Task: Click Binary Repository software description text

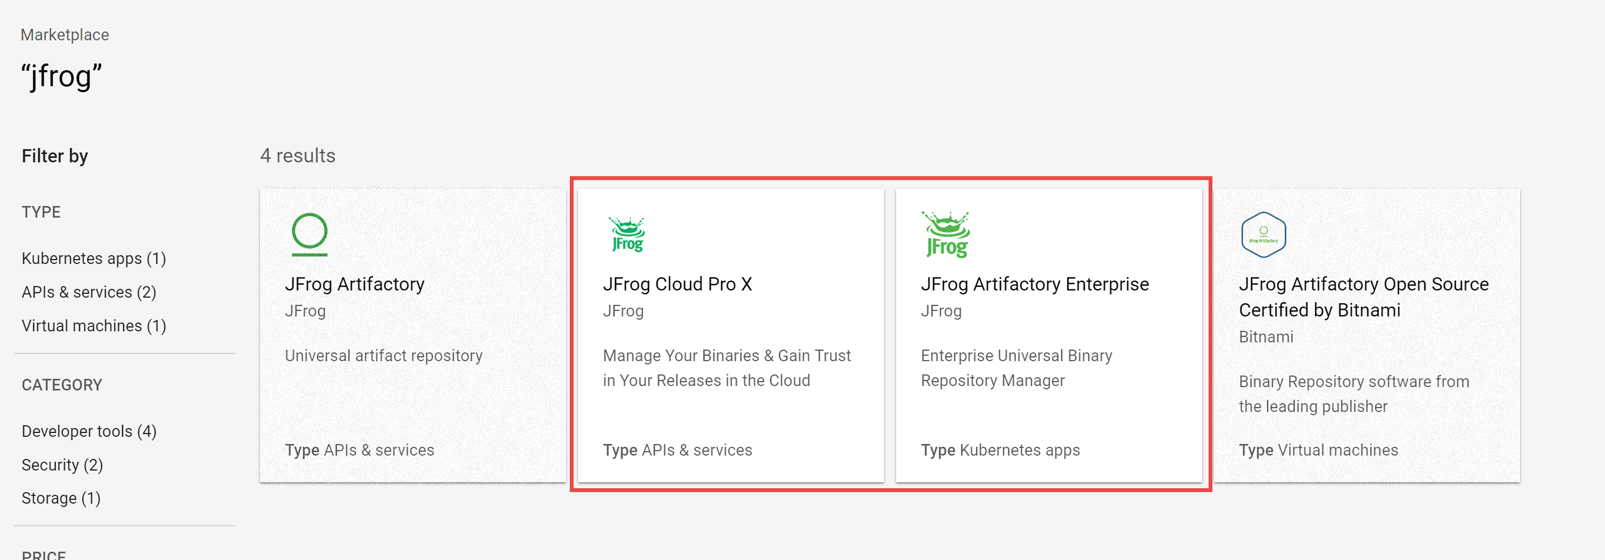Action: 1353,393
